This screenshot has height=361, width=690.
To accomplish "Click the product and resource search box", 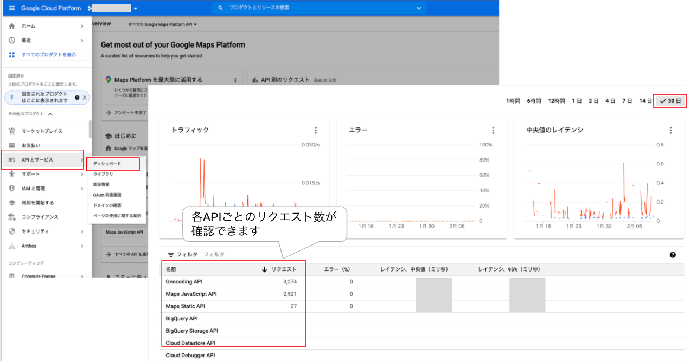I will 320,8.
